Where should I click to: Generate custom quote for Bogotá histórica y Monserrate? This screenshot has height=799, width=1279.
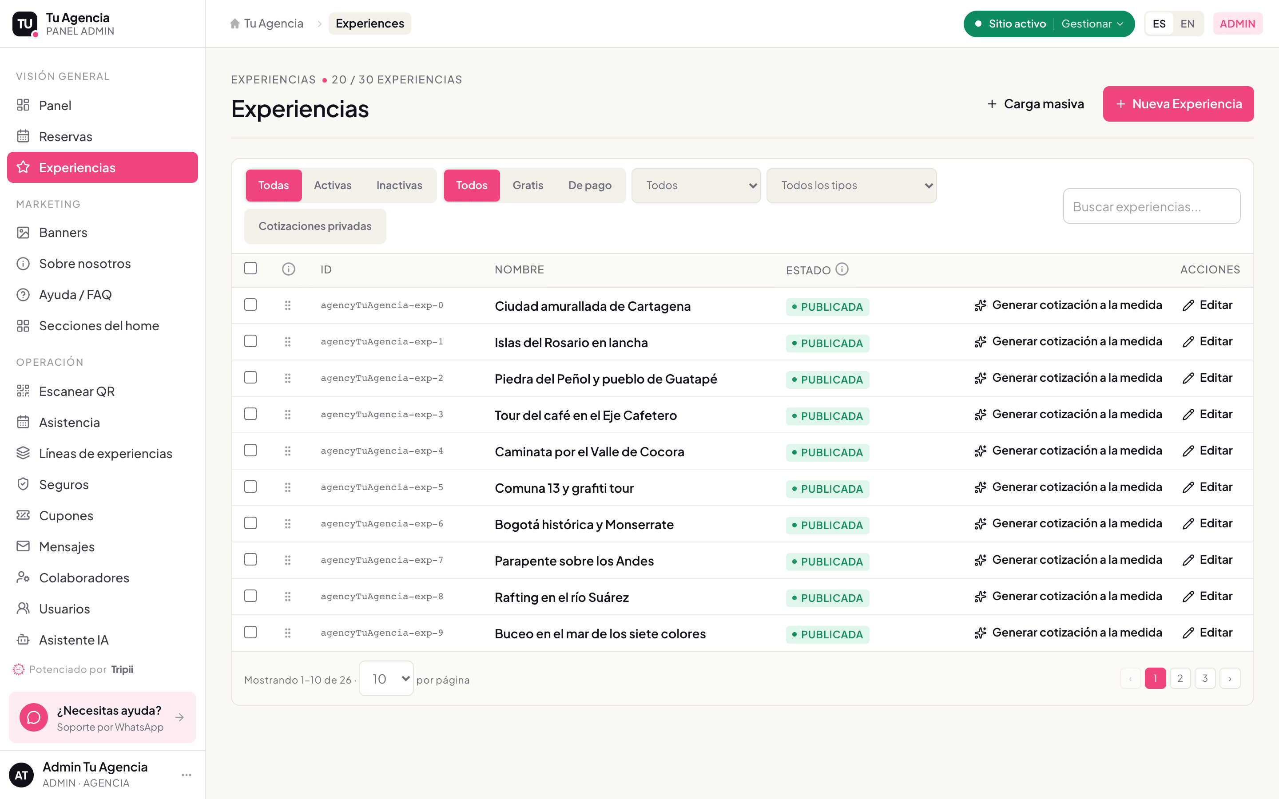[x=1068, y=524]
